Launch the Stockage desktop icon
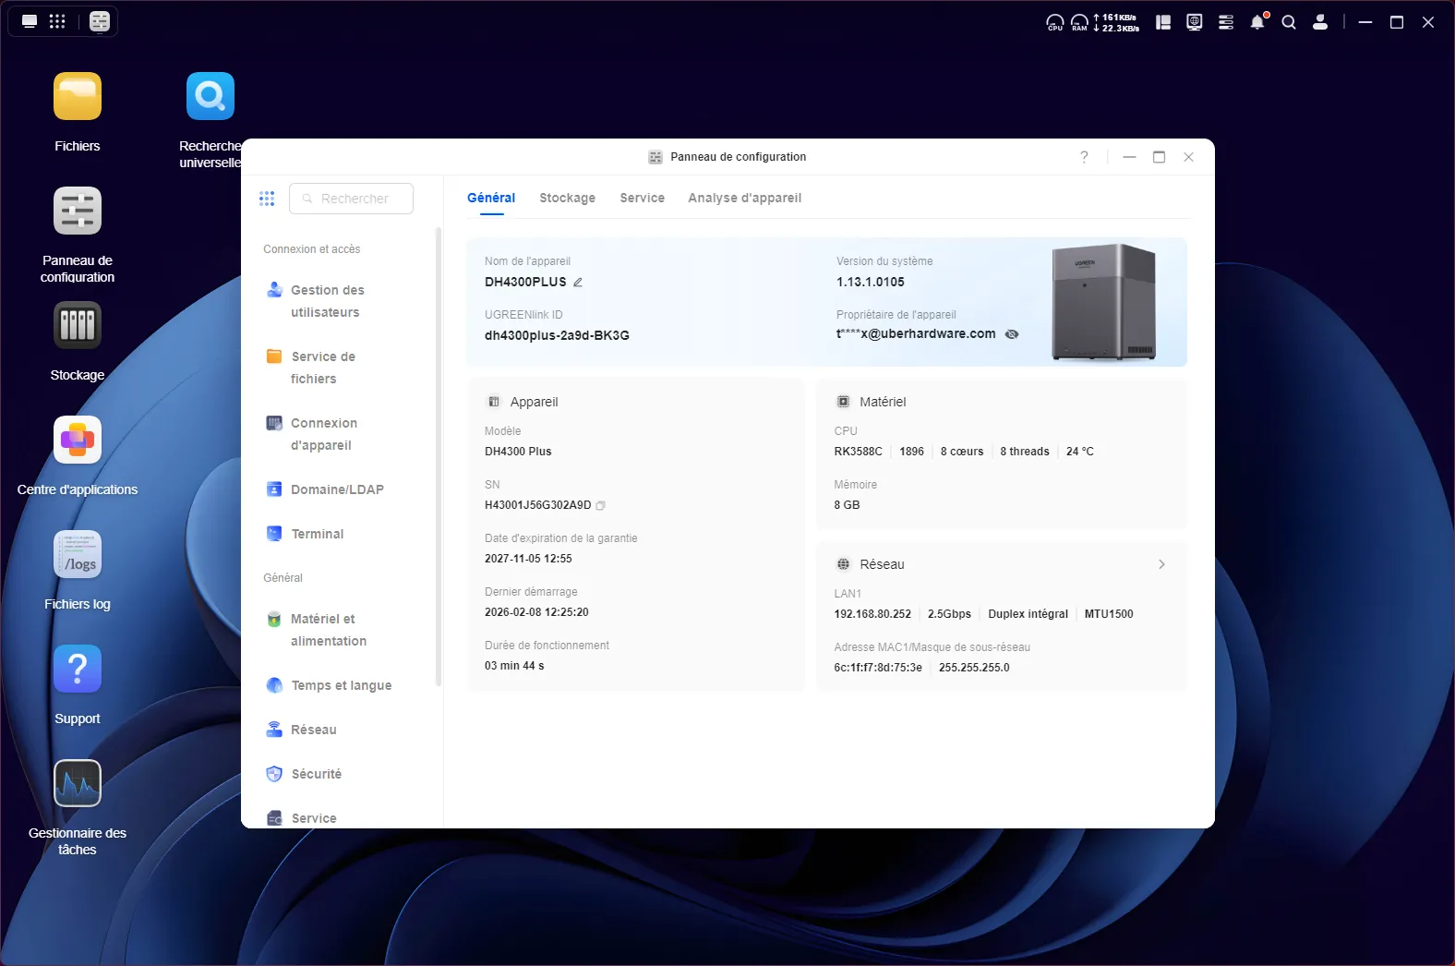 pos(78,326)
